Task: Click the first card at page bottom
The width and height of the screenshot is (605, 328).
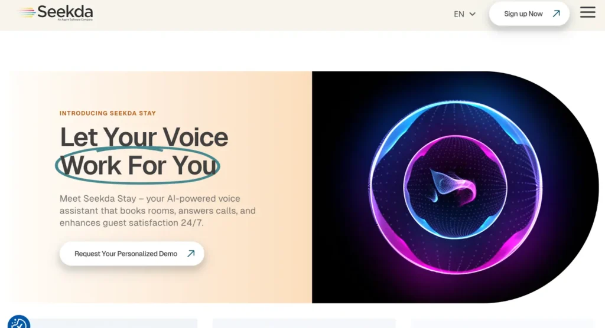Action: 114,323
